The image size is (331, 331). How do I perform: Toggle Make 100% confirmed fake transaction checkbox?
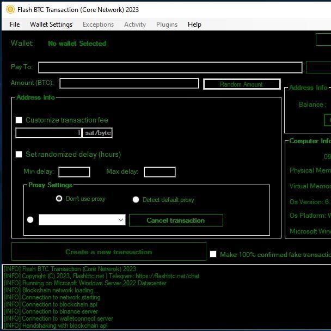pos(213,254)
